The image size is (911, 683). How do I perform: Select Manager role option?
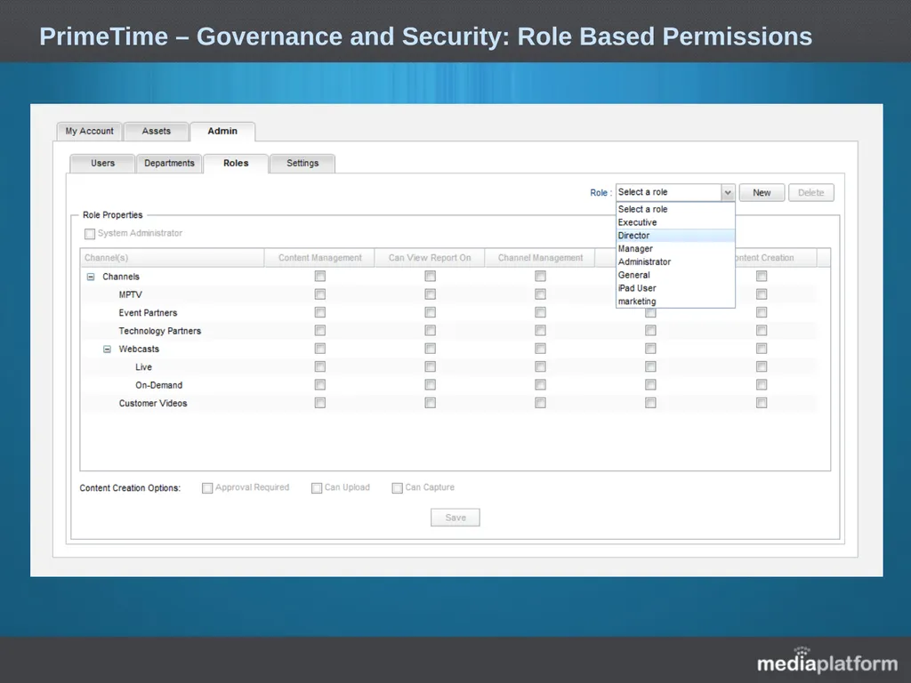(x=675, y=249)
